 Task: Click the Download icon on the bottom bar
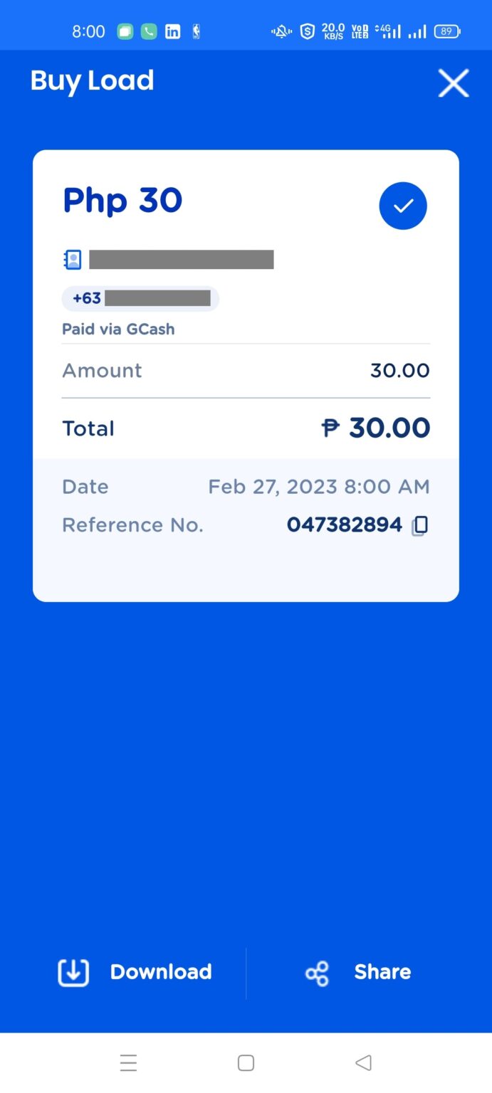coord(72,972)
